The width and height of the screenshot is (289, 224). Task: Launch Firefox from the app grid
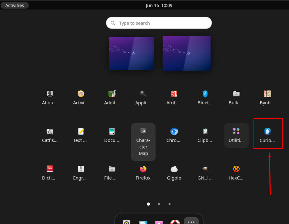[x=143, y=169]
